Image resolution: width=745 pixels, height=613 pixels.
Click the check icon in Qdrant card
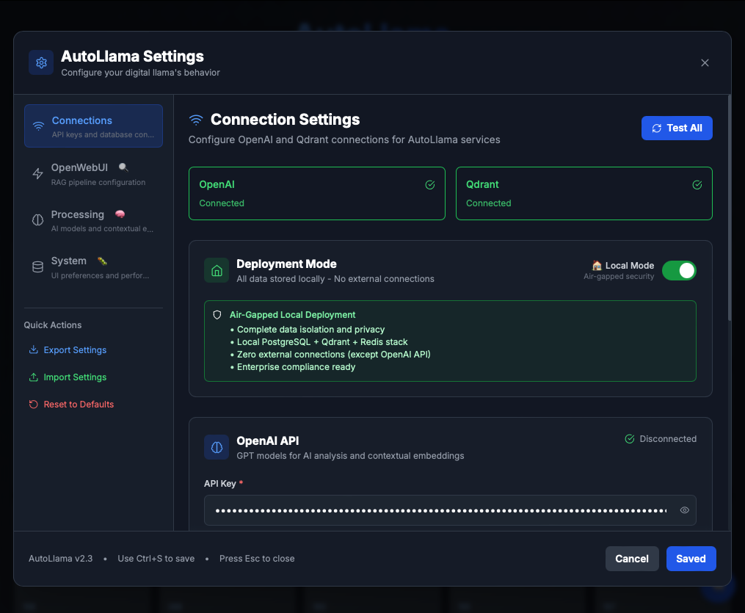point(697,185)
